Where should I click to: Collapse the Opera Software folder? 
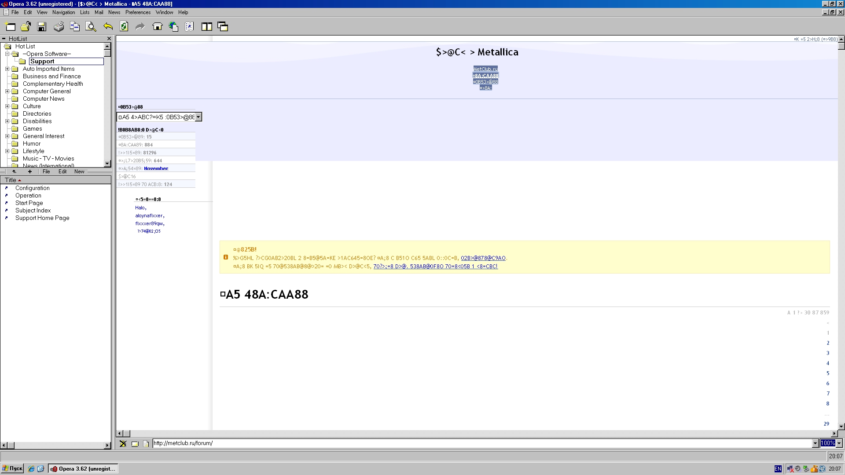pos(7,54)
